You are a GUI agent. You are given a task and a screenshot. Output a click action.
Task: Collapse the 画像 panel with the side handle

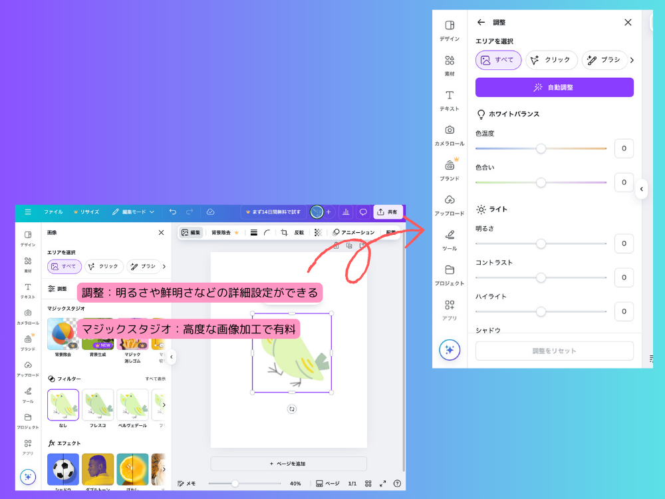[x=171, y=357]
